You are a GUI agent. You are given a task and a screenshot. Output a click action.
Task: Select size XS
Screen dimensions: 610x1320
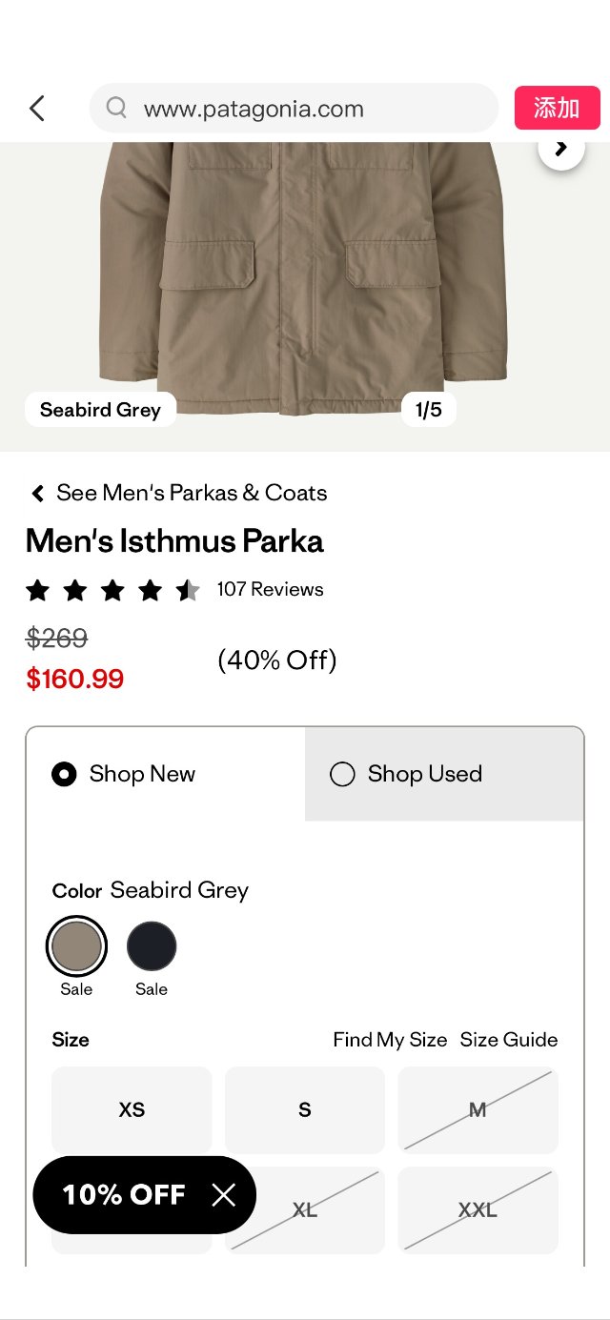(132, 1109)
